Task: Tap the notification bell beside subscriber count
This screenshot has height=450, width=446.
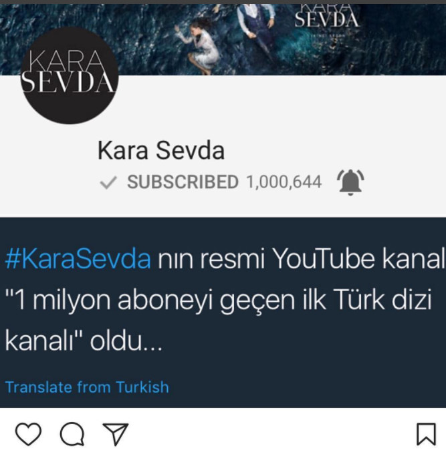Action: pos(350,182)
